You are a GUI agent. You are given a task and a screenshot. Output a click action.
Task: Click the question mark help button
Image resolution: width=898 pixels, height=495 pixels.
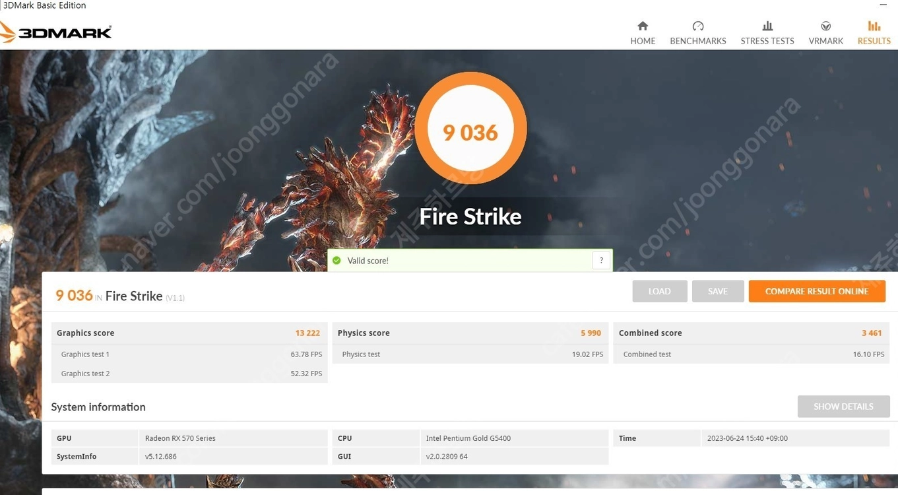[x=601, y=261]
